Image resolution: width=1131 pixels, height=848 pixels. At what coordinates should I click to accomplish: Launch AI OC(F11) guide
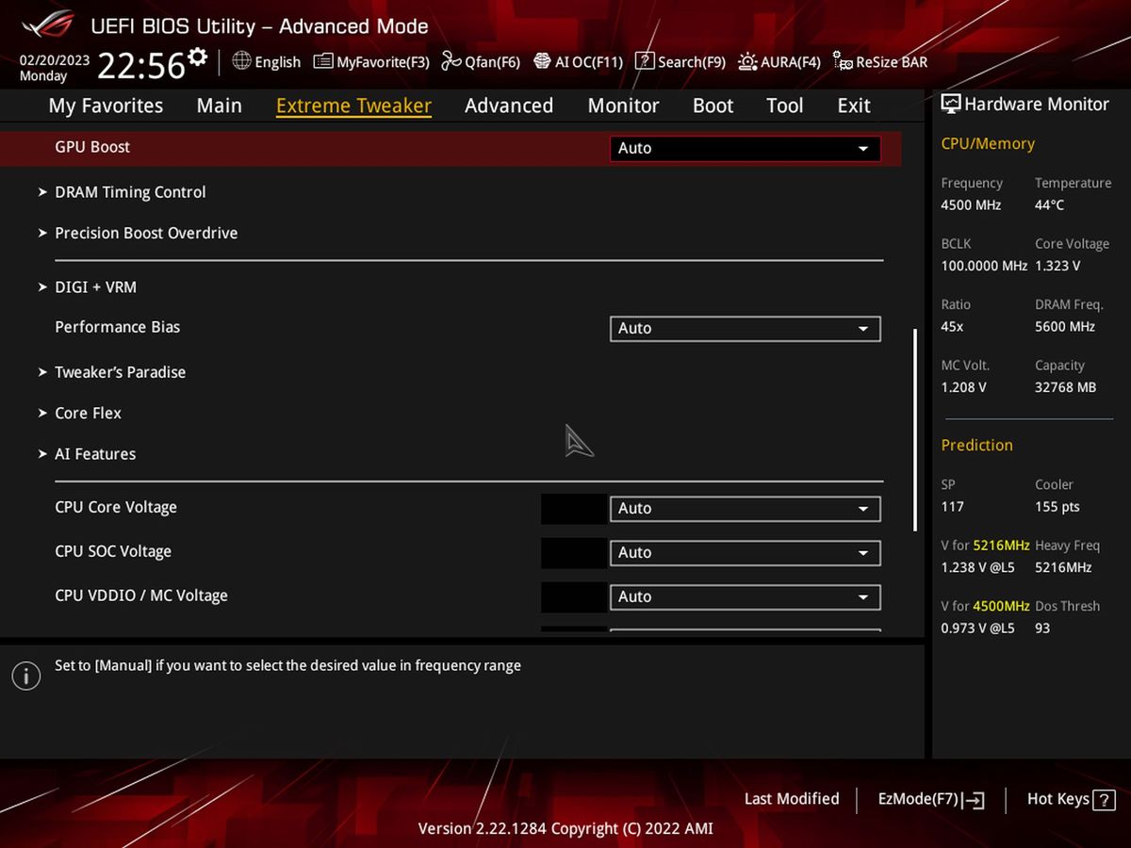pos(578,62)
